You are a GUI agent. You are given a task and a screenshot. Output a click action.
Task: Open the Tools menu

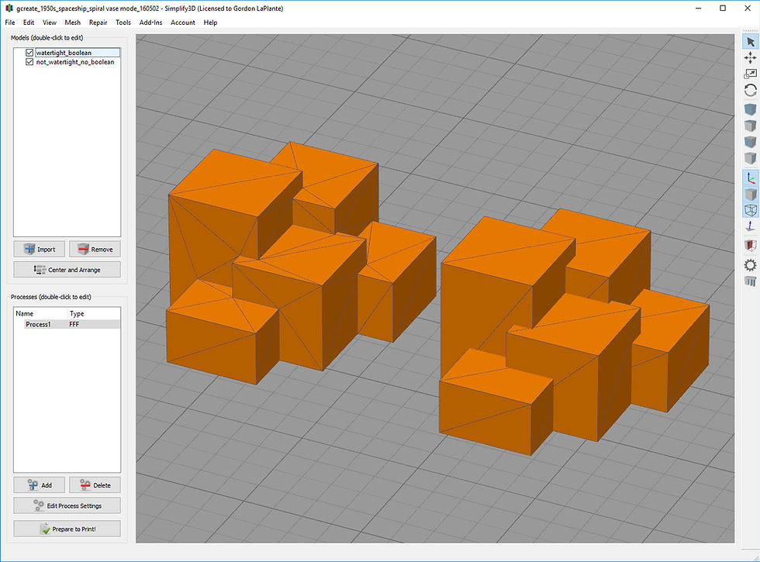tap(123, 22)
